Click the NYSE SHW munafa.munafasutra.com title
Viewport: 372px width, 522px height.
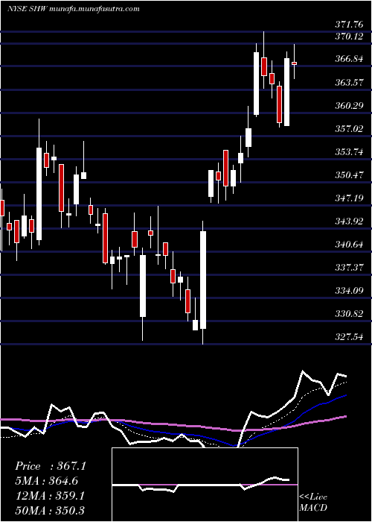click(x=73, y=9)
